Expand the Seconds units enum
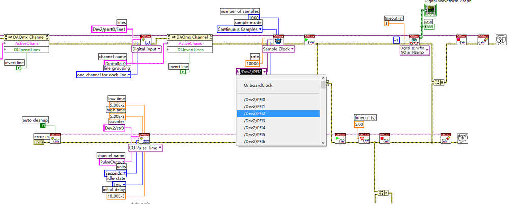 click(116, 173)
